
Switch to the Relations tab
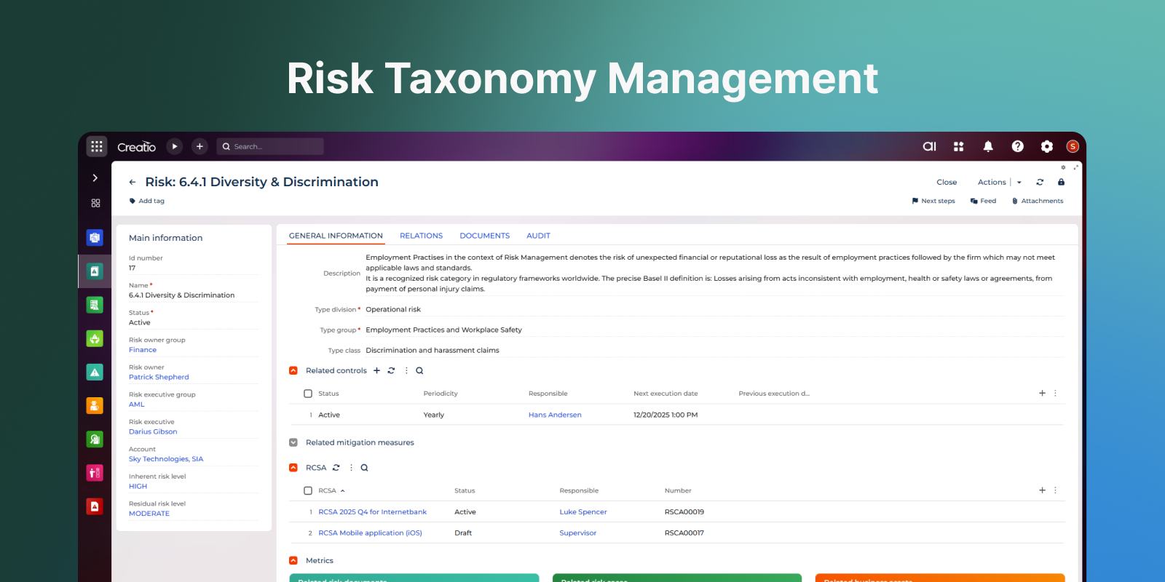point(421,236)
